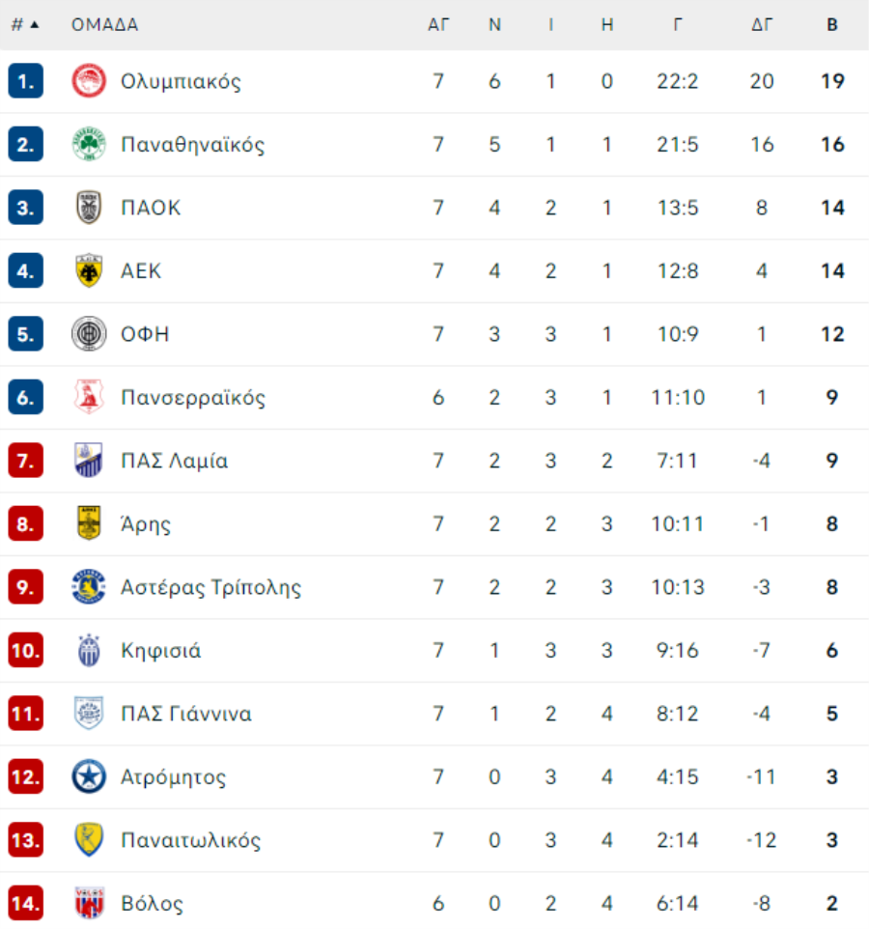Sort standings by the B points header
Screen dimensions: 869x929
832,25
